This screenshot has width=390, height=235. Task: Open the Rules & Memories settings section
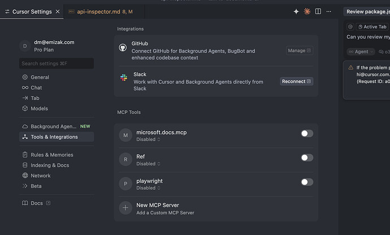pos(51,155)
